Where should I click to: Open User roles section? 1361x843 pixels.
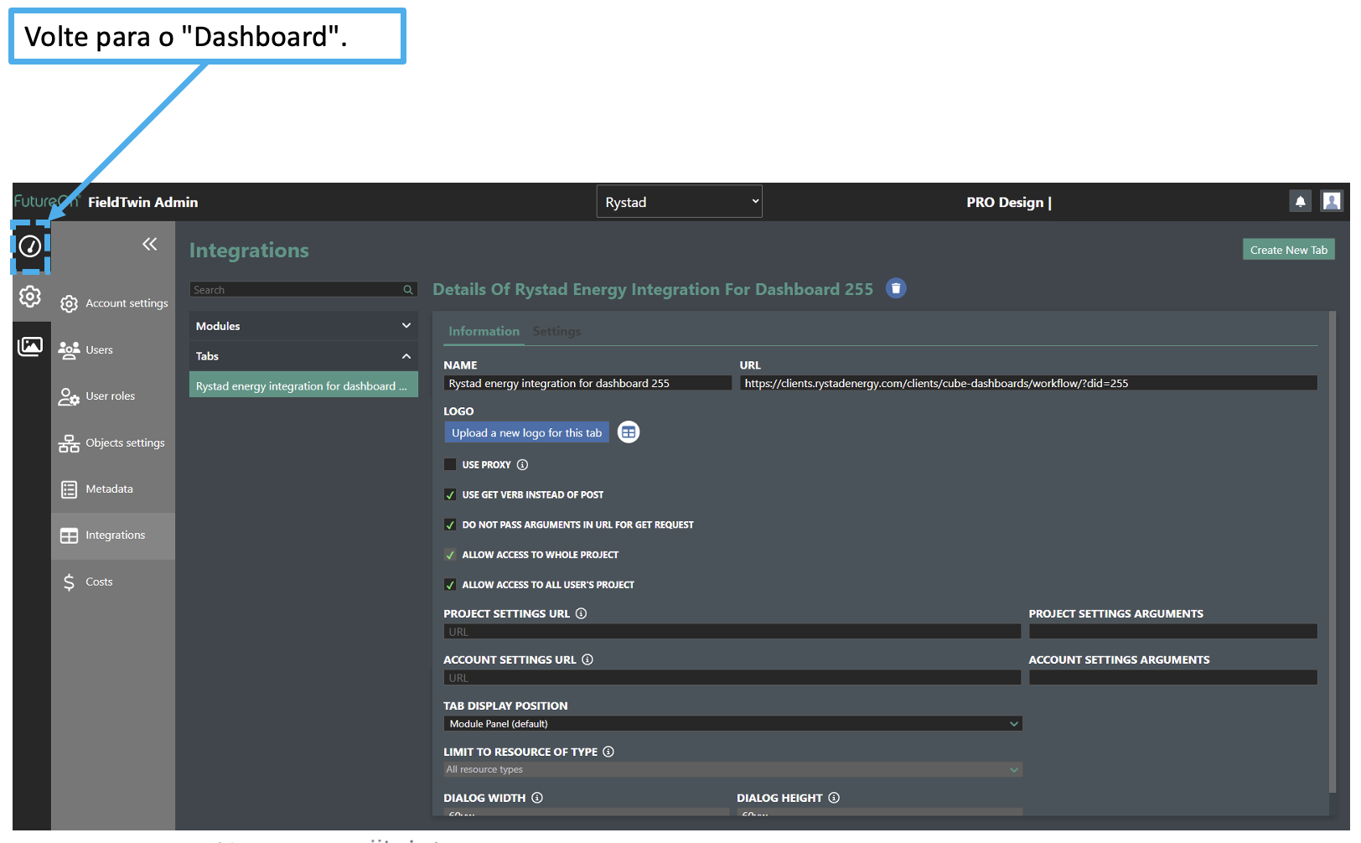pyautogui.click(x=113, y=396)
